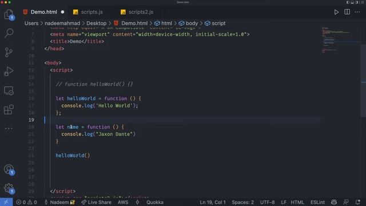Split the editor to the right

click(347, 12)
